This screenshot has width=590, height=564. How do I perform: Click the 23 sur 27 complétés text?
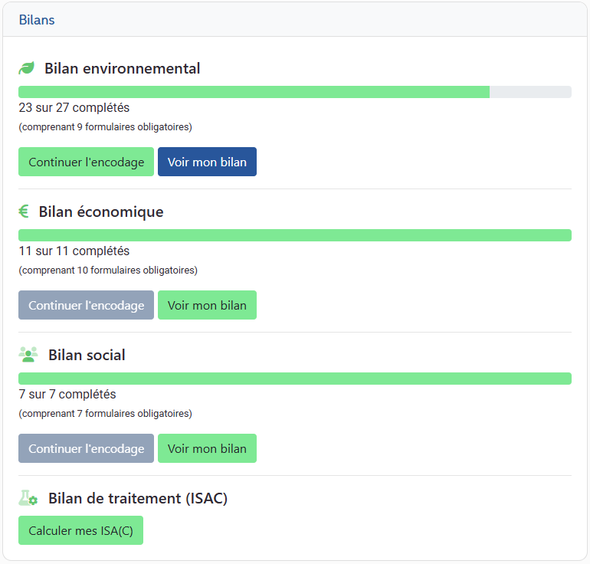pyautogui.click(x=74, y=108)
